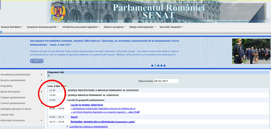This screenshot has width=271, height=129.
Task: Expand the Informații economice submenu arrow
Action: 42,121
